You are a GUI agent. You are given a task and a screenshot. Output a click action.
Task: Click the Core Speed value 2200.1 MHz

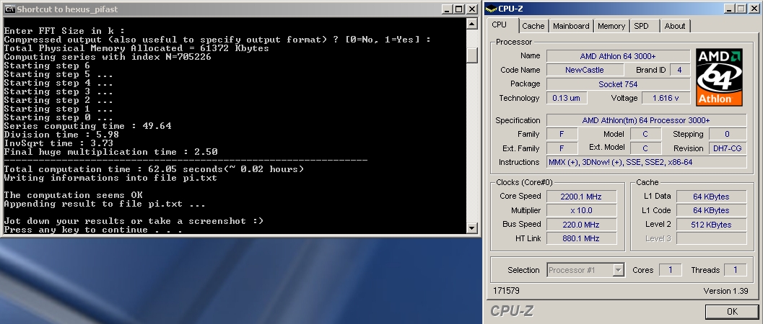pyautogui.click(x=582, y=197)
